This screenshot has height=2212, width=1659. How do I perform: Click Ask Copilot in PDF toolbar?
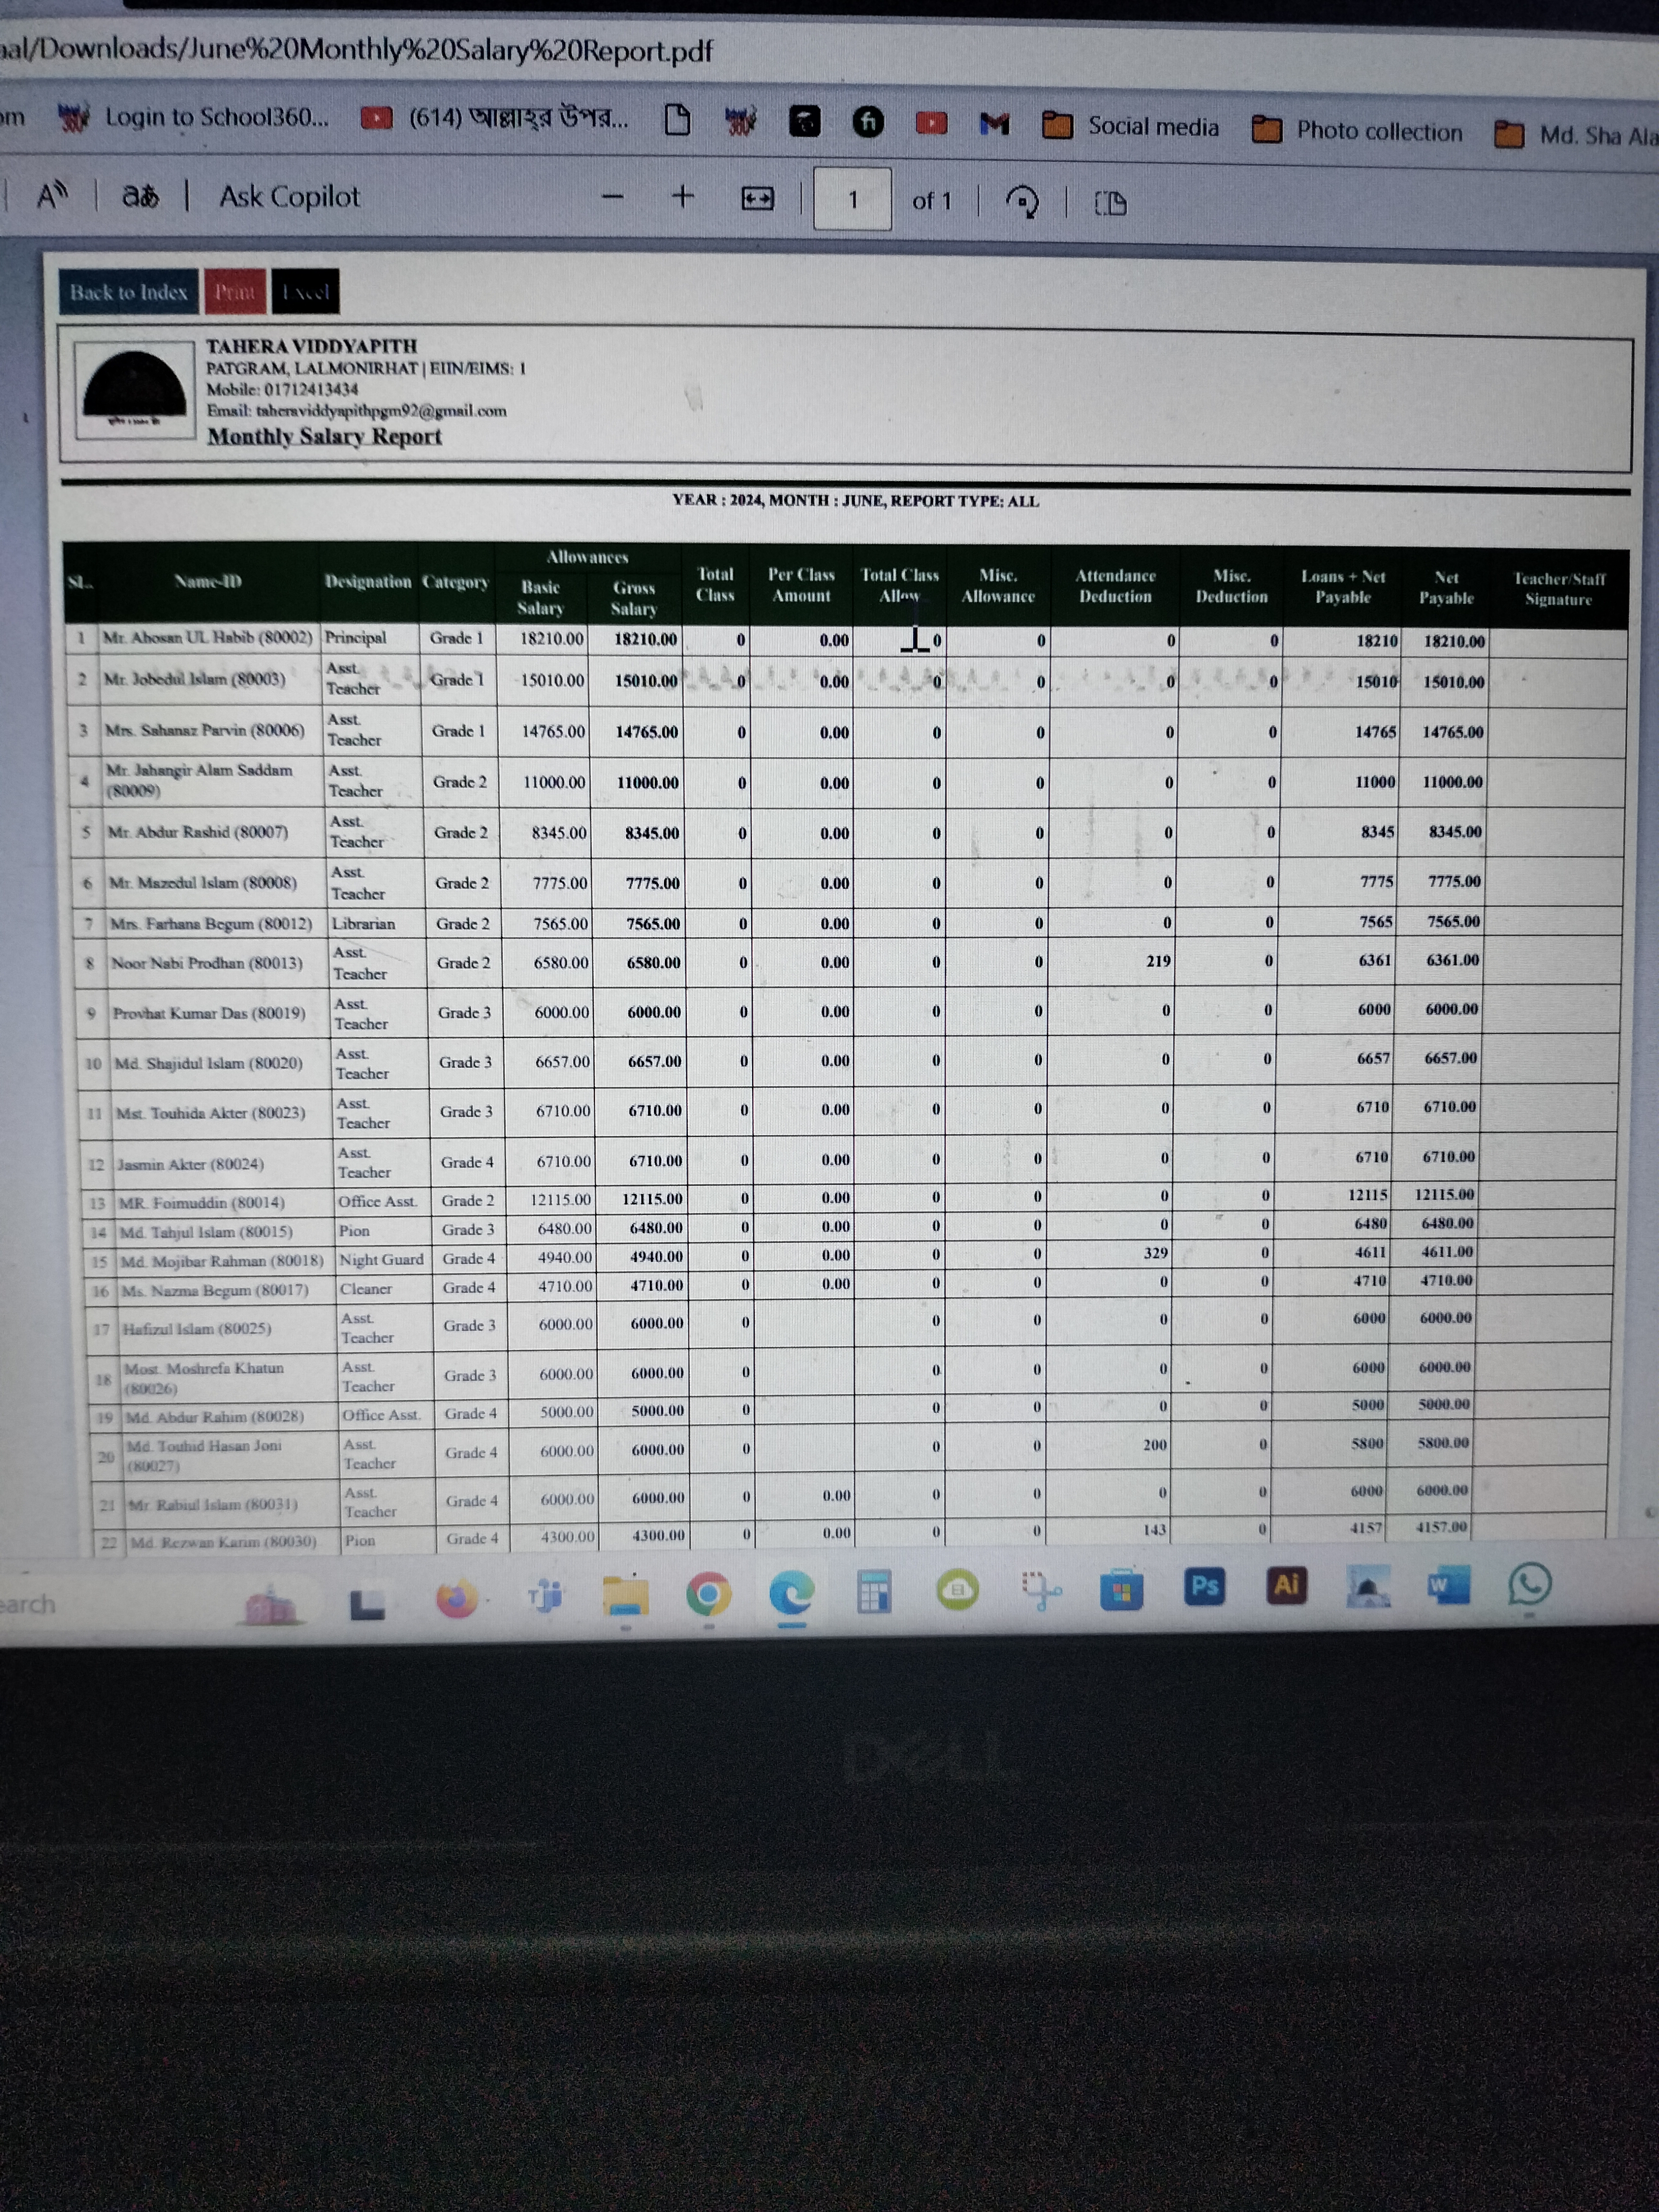coord(289,197)
